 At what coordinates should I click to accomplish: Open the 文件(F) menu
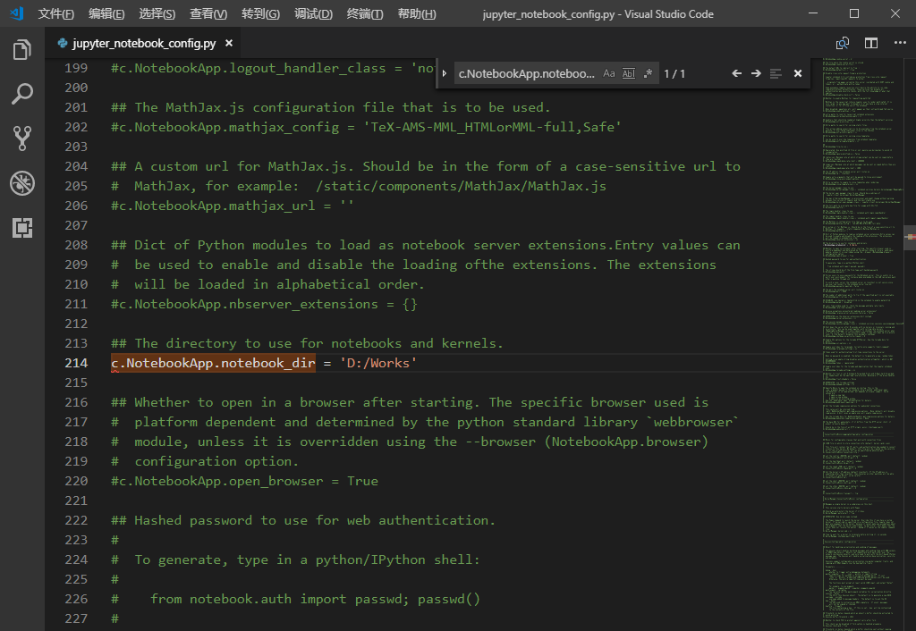pos(55,14)
